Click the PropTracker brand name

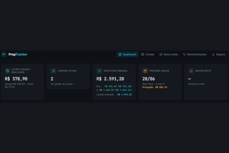[x=18, y=54]
